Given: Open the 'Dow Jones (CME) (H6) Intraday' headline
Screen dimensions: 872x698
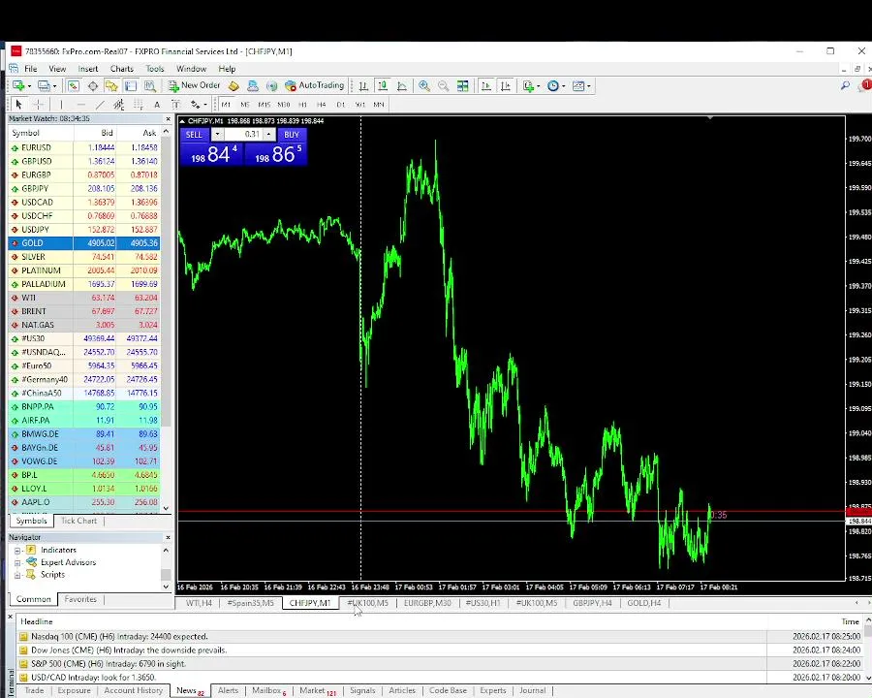Looking at the screenshot, I should click(129, 650).
